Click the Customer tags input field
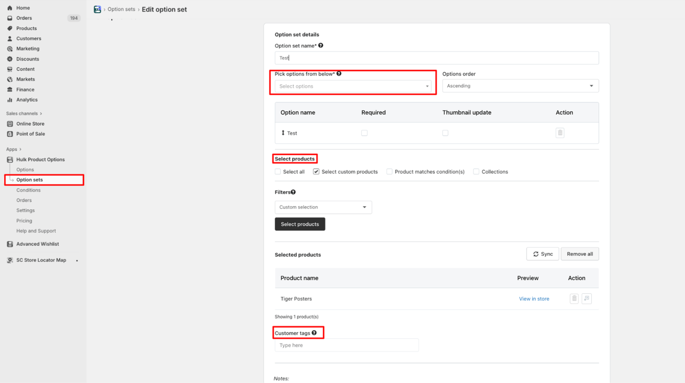 (347, 345)
